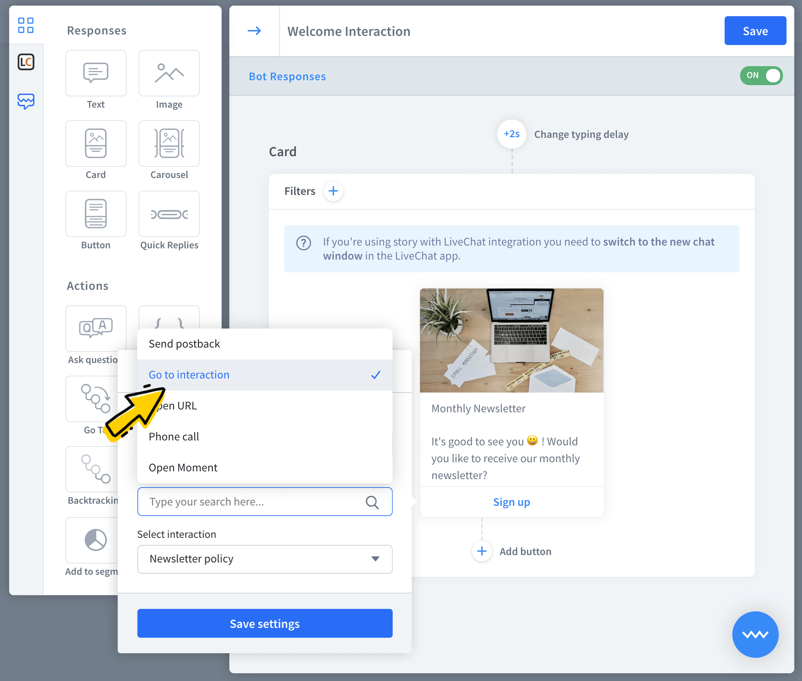Viewport: 802px width, 681px height.
Task: Click the Backtracking action icon
Action: coord(95,469)
